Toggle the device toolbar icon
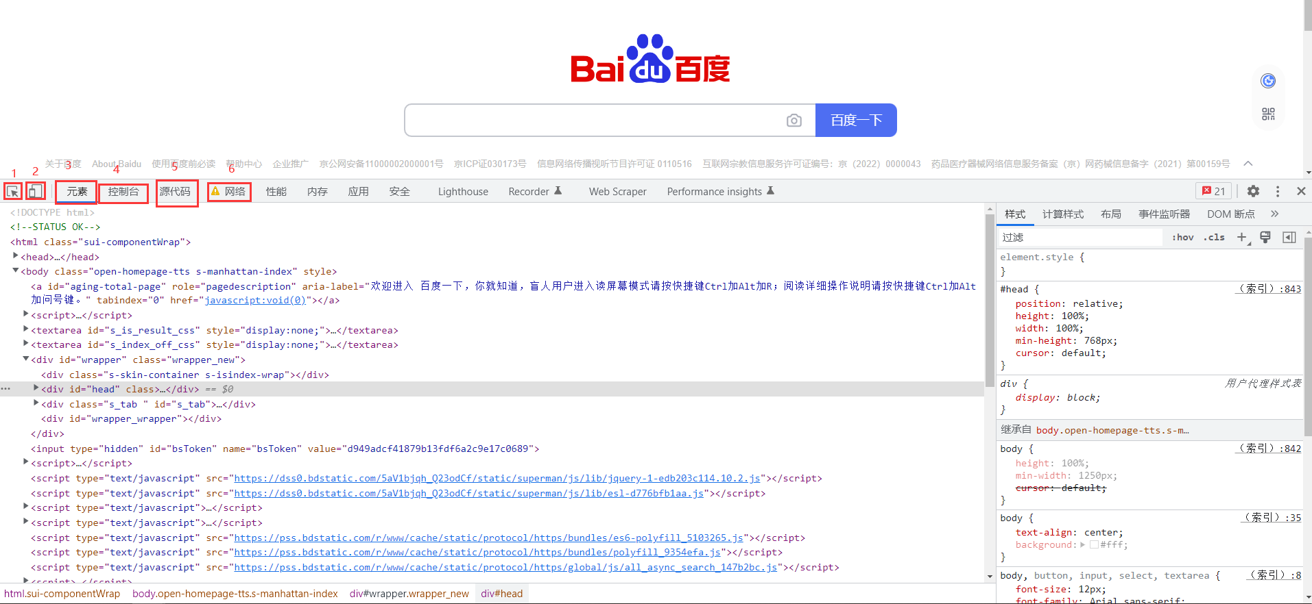The width and height of the screenshot is (1312, 604). (36, 191)
